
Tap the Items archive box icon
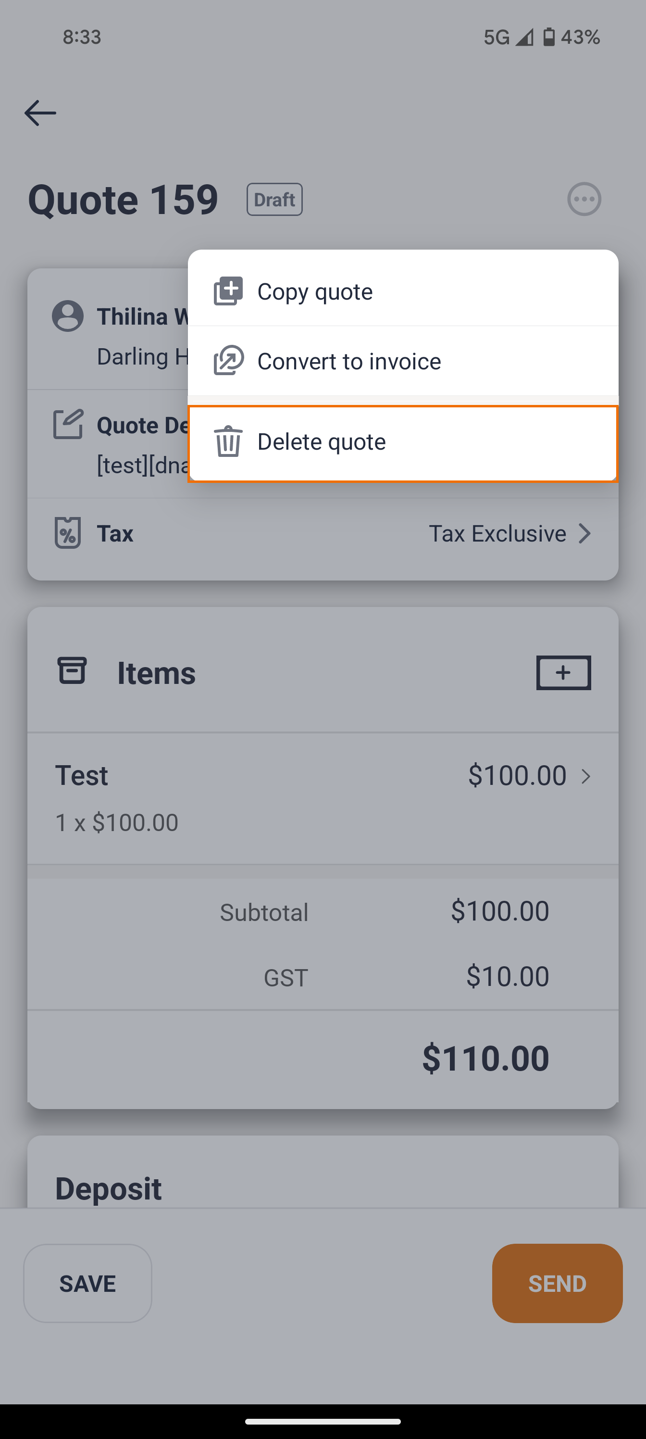pyautogui.click(x=73, y=670)
